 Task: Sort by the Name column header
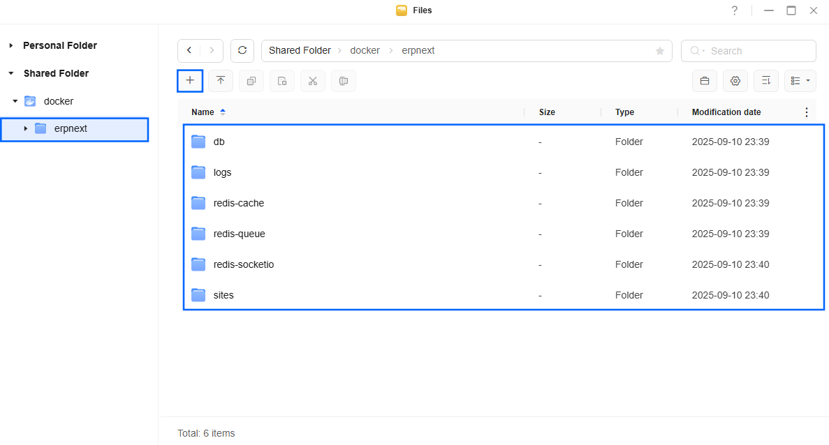[x=203, y=112]
